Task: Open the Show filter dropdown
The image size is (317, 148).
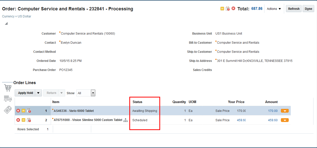Action: (93, 93)
